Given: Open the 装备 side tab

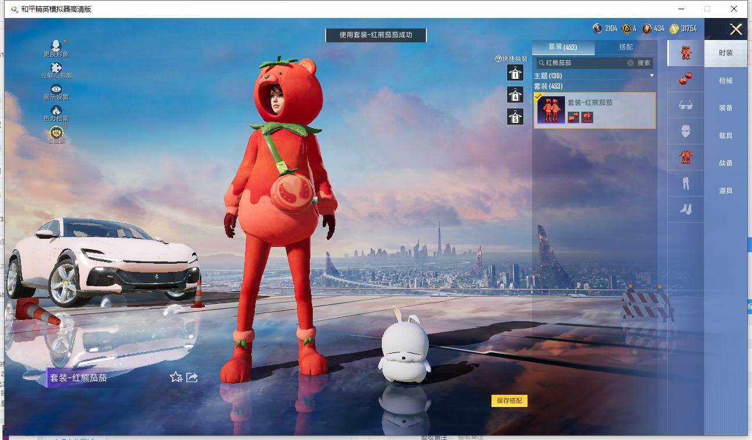Looking at the screenshot, I should pos(726,108).
